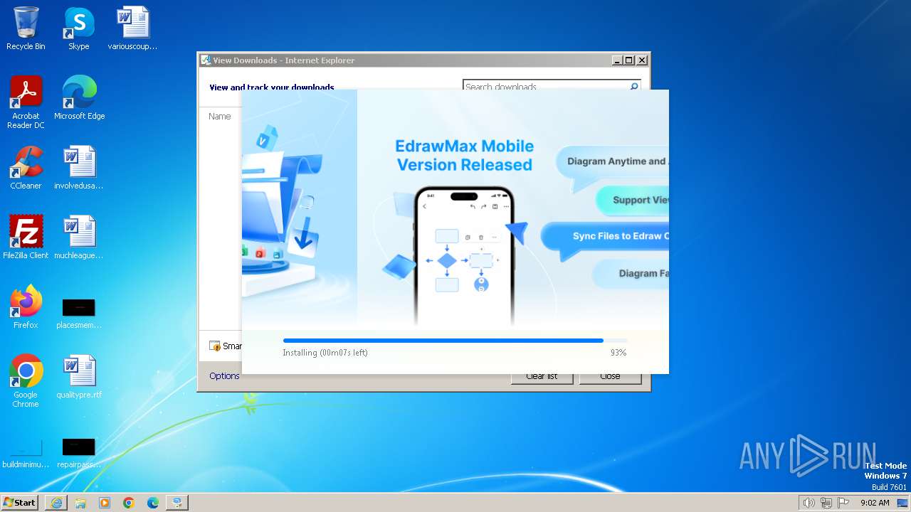
Task: Open the buildminimu desktop file
Action: click(x=26, y=454)
